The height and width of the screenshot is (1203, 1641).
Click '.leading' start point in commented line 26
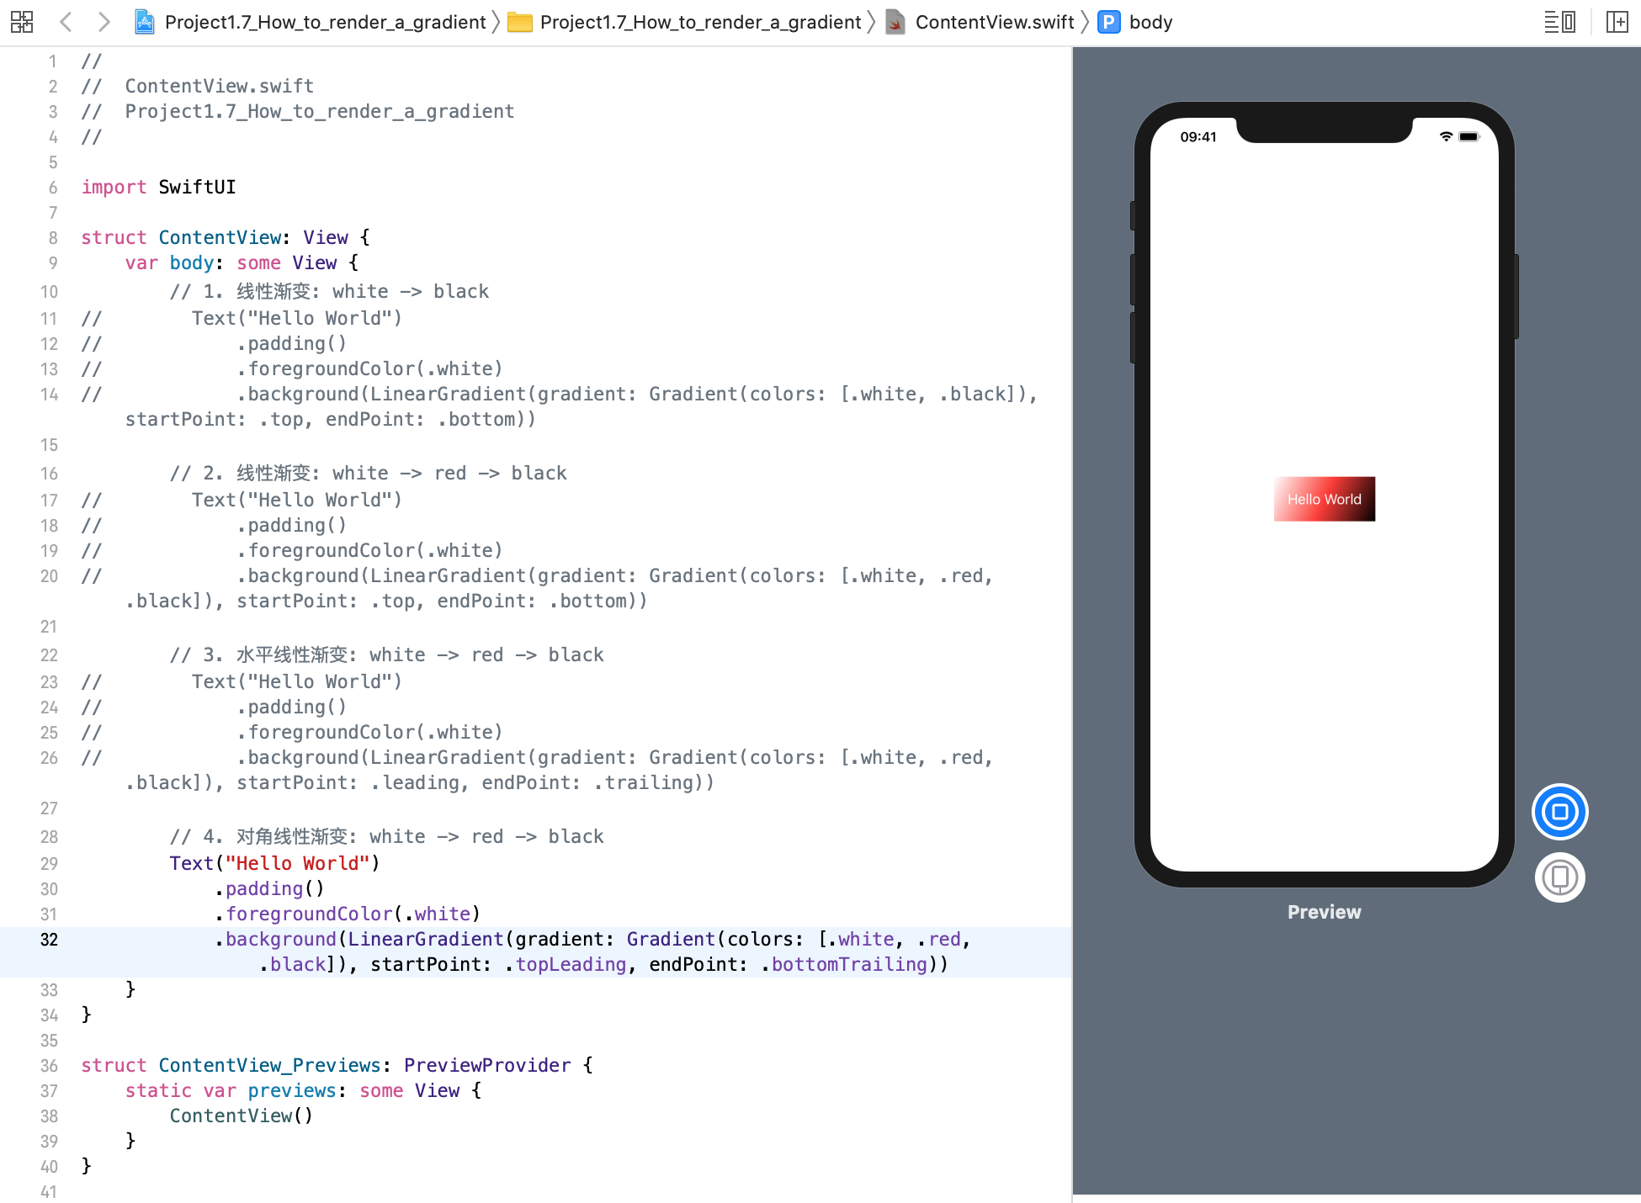(416, 782)
